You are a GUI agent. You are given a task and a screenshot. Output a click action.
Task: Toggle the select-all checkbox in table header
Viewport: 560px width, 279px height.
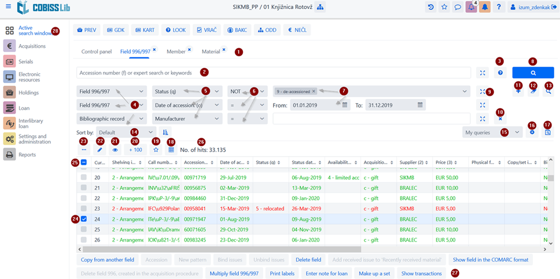pyautogui.click(x=84, y=163)
